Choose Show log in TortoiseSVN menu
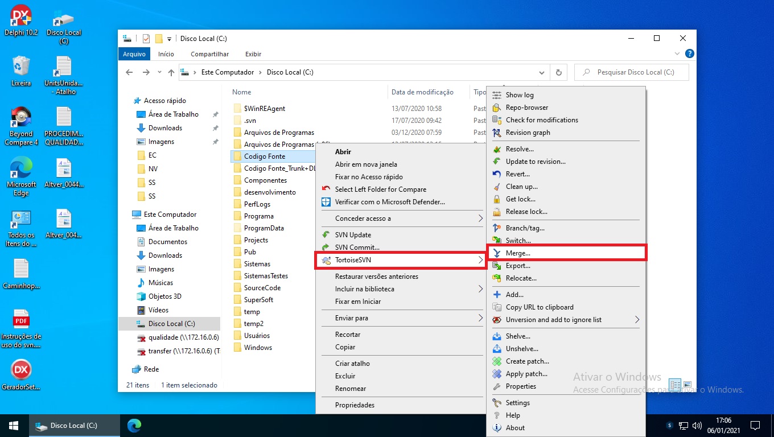Screen dimensions: 774x437 tap(520, 95)
